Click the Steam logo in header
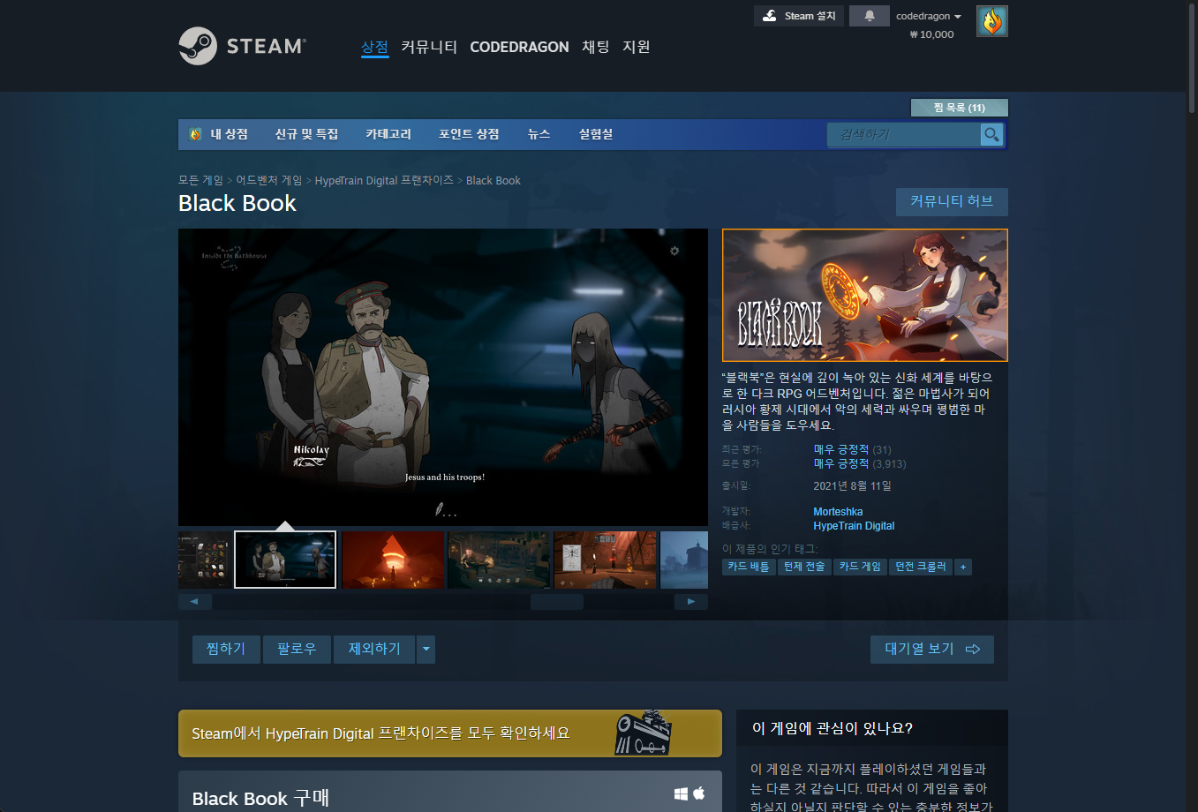Image resolution: width=1198 pixels, height=812 pixels. click(242, 46)
